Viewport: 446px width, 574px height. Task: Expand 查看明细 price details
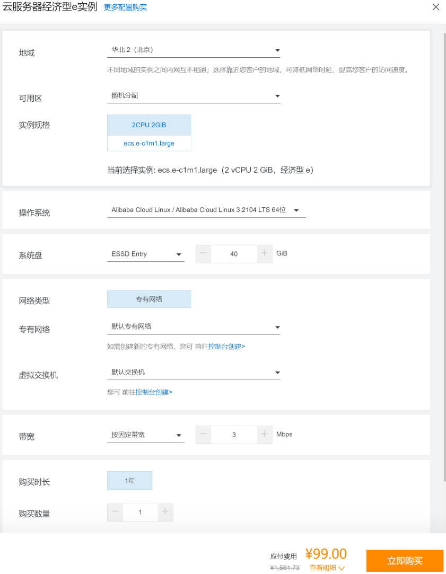(x=327, y=568)
